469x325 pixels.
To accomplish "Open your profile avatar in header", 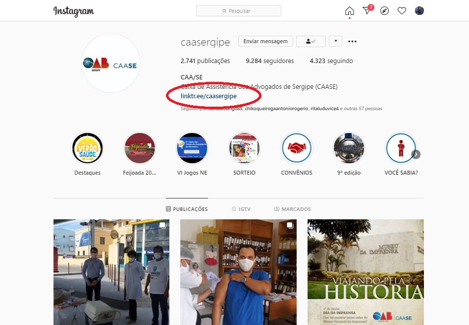I will 419,11.
